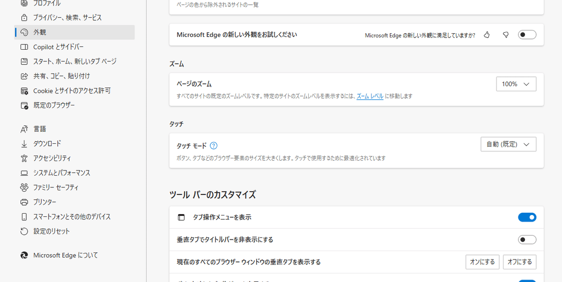This screenshot has width=562, height=282.
Task: Open the ズーム レベル link
Action: coord(370,96)
